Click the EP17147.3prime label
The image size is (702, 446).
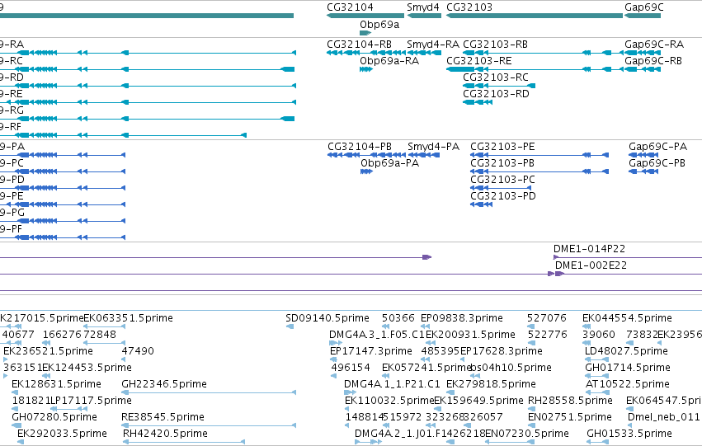(370, 351)
